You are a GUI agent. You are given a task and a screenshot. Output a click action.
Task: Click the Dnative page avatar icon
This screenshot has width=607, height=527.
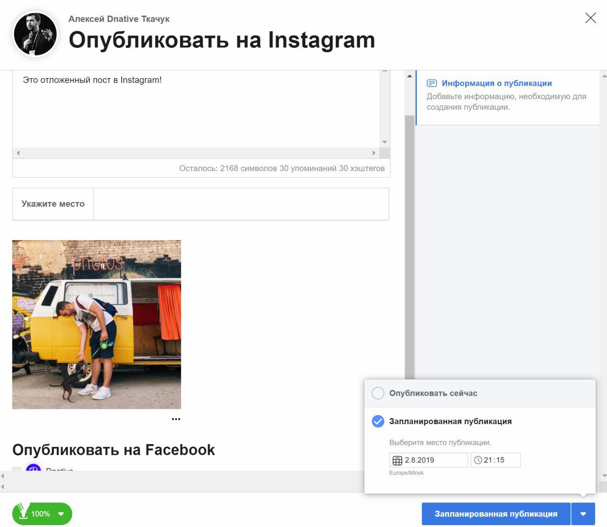[x=33, y=470]
